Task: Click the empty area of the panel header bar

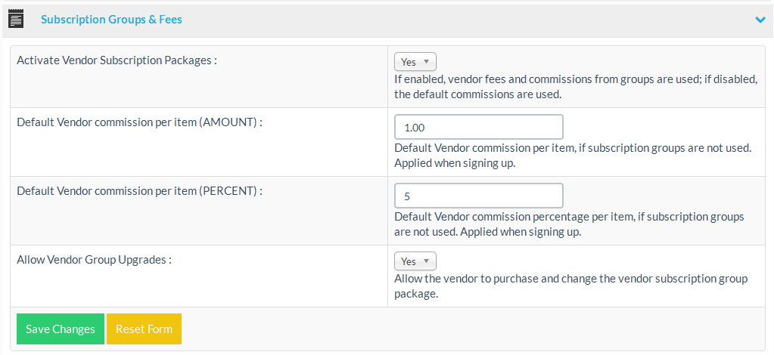Action: [454, 20]
